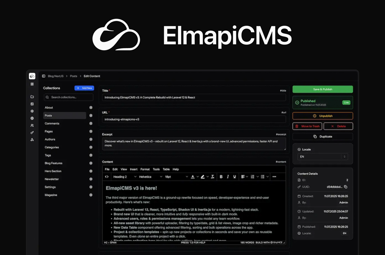The image size is (385, 255).
Task: Open settings gear for Tags collection
Action: [91, 155]
